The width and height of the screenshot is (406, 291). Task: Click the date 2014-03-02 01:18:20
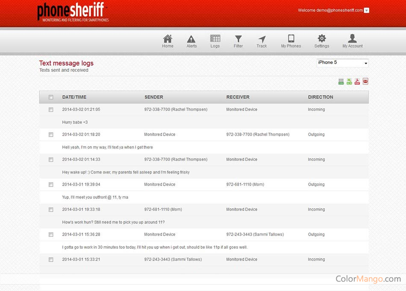81,135
